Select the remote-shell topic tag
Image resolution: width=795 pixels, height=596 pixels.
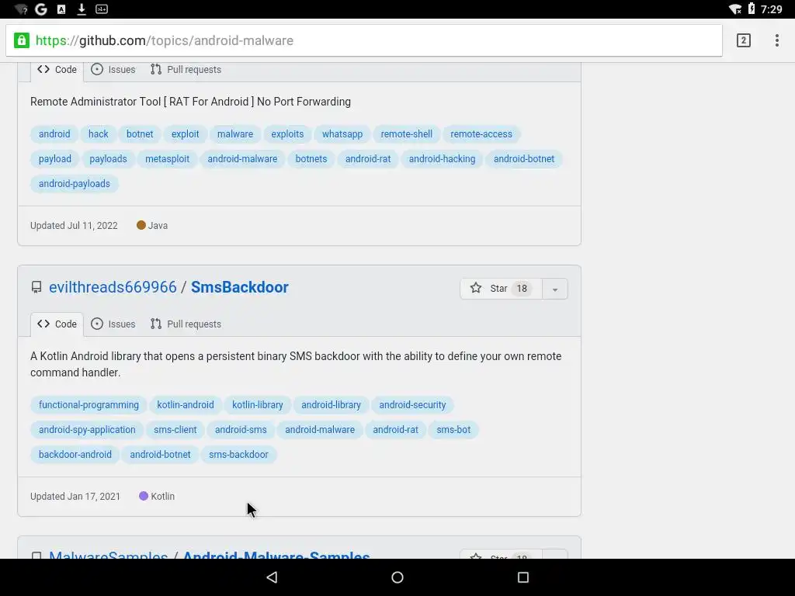[407, 133]
